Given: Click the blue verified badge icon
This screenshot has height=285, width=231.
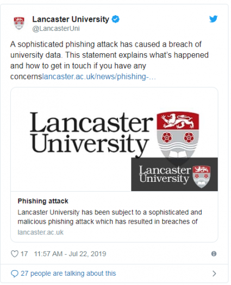Looking at the screenshot, I should point(115,19).
